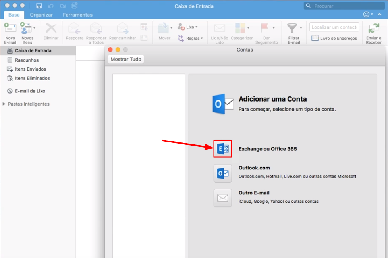Choose the Outro E-mail envelope icon

coord(223,198)
